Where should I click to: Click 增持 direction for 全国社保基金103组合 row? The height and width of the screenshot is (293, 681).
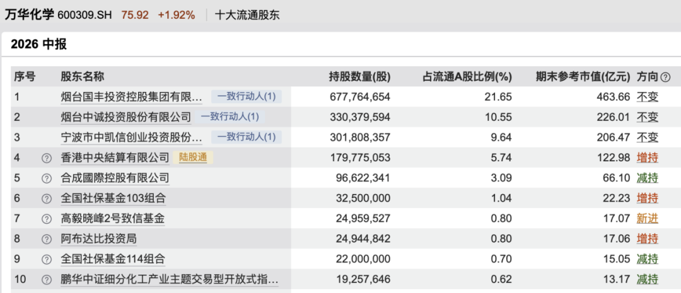coord(648,199)
